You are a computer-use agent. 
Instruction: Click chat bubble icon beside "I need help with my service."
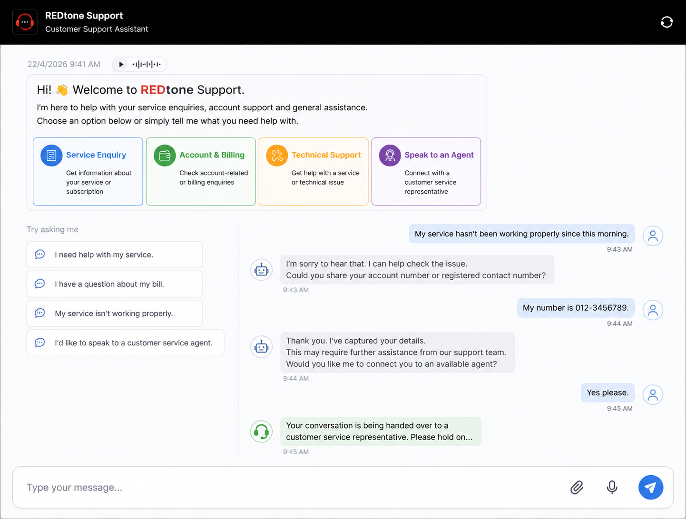pos(40,255)
